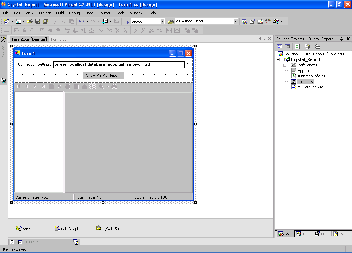Open the Build menu
Viewport: 352px width, 253px height.
click(60, 13)
